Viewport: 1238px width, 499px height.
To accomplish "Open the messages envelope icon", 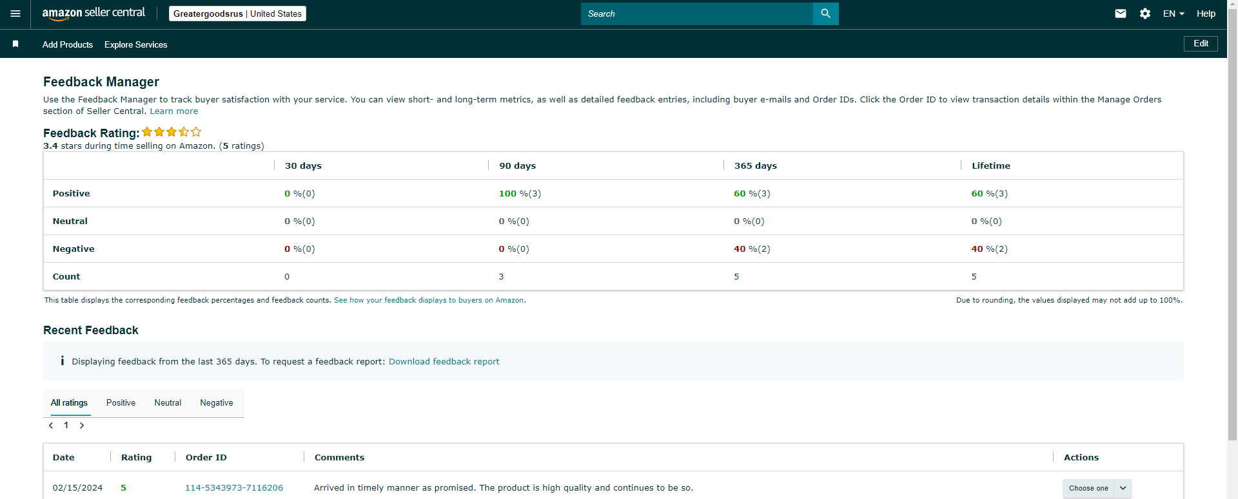I will pyautogui.click(x=1121, y=14).
